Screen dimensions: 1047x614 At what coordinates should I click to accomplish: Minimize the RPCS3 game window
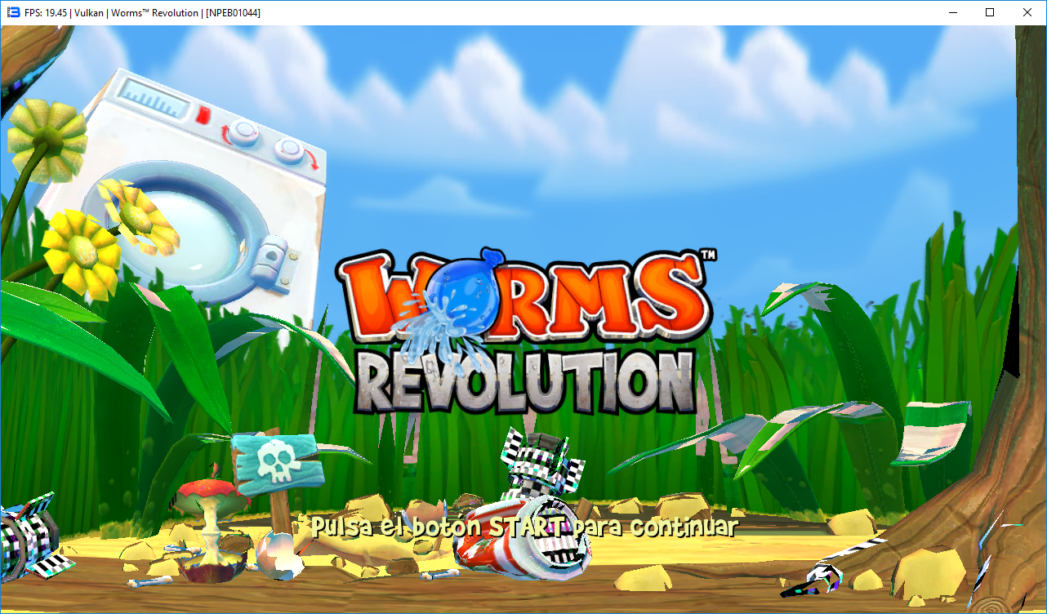[952, 12]
